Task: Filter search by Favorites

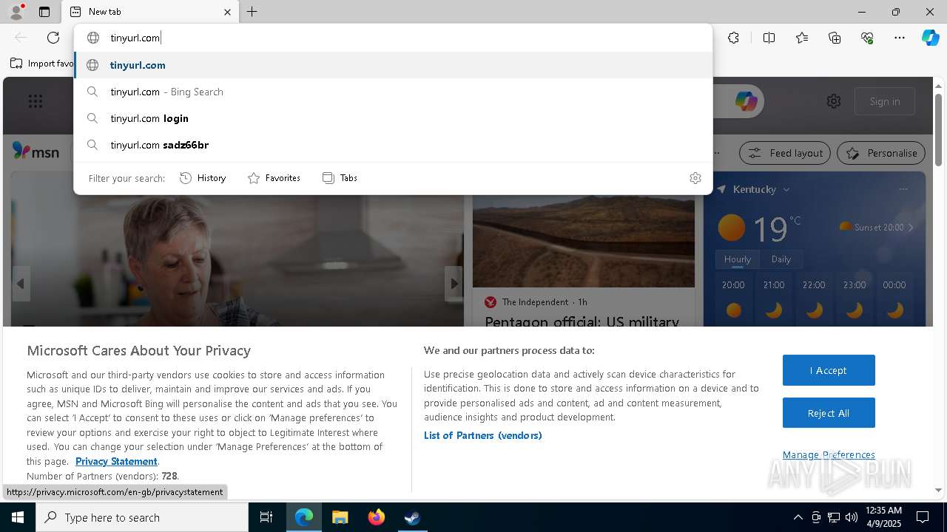Action: click(x=274, y=178)
